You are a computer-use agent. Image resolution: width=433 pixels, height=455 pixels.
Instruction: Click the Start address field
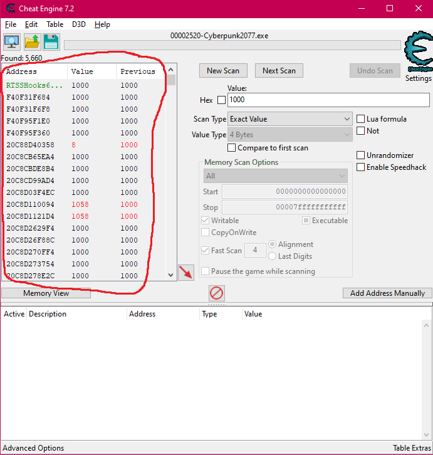coord(284,192)
